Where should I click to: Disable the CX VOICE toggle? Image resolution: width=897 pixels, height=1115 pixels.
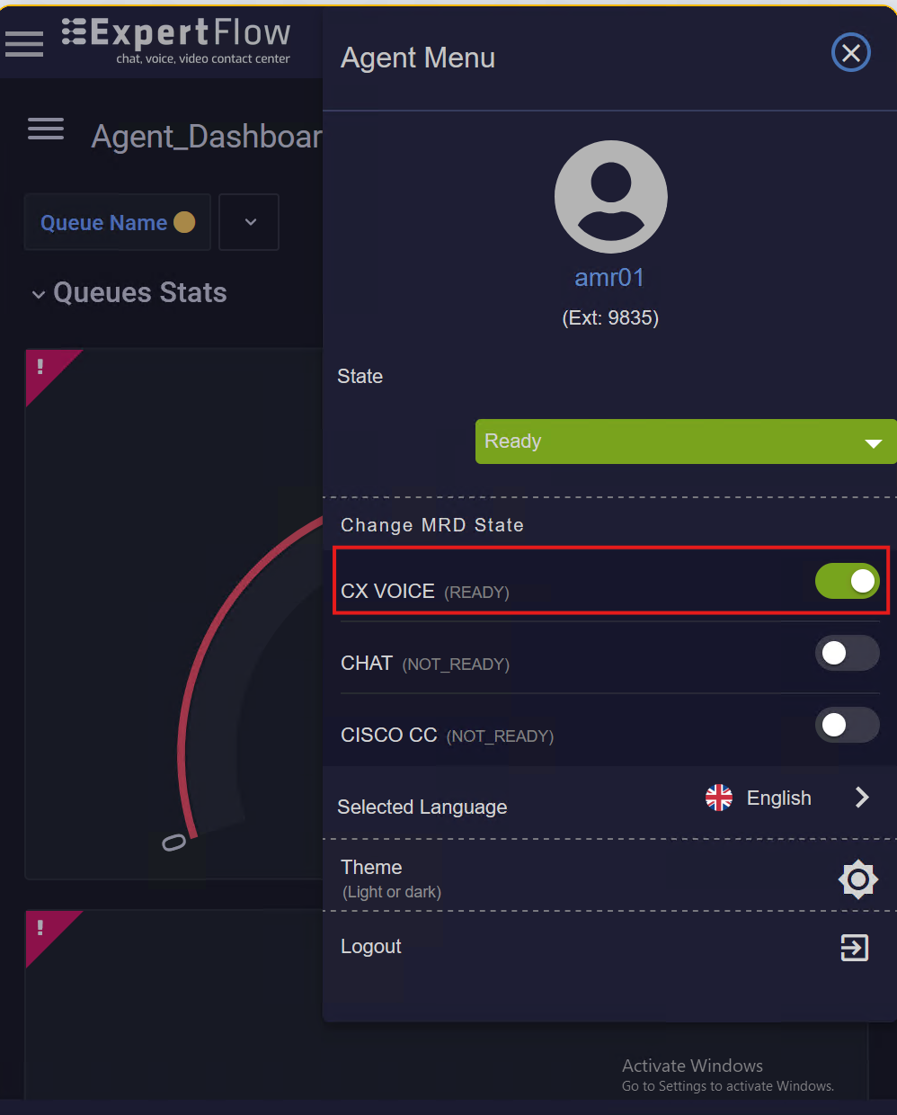point(847,581)
